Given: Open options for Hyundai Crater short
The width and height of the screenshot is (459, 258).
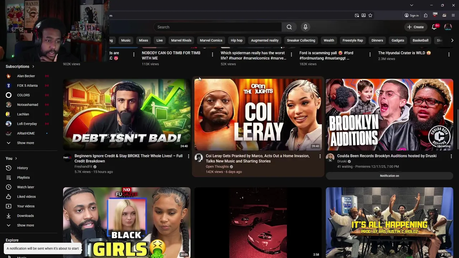Looking at the screenshot, I should pos(449,54).
